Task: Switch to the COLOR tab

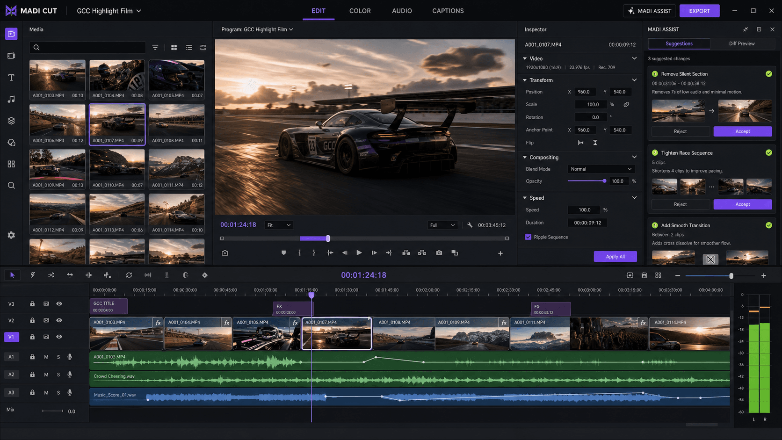Action: click(360, 11)
